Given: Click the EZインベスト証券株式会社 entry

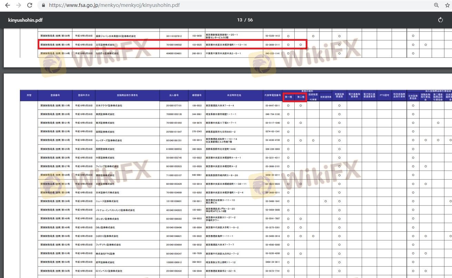Looking at the screenshot, I should tap(109, 271).
